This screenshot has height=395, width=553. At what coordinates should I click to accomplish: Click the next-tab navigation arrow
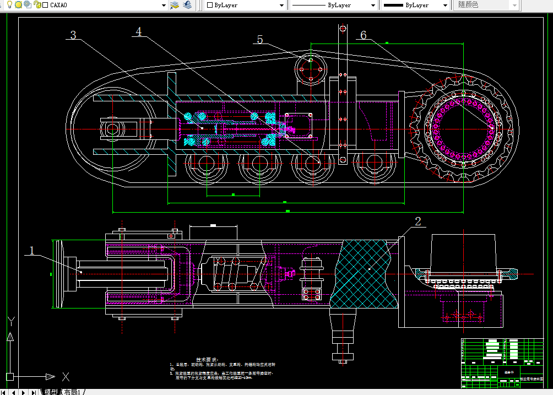[23, 392]
